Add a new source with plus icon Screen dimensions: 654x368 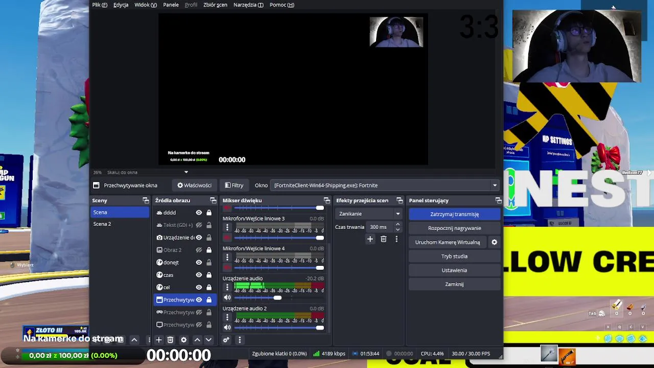tap(158, 340)
